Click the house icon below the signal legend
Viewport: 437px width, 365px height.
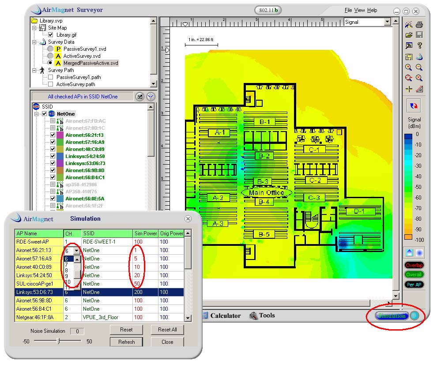click(x=409, y=253)
